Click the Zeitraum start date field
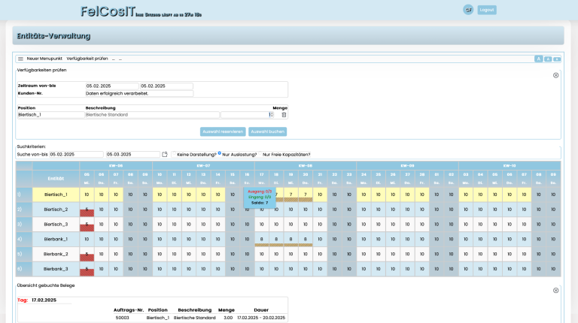Viewport: 578px width, 323px height. pos(112,86)
